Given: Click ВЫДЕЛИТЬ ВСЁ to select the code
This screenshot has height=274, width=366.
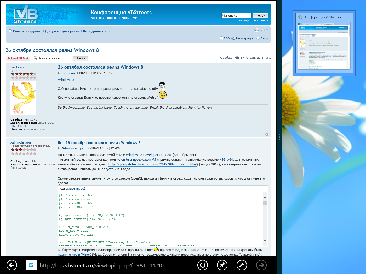Looking at the screenshot, I should (76, 189).
